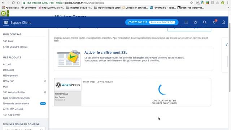Open Domaines in sidebar

click(x=9, y=70)
